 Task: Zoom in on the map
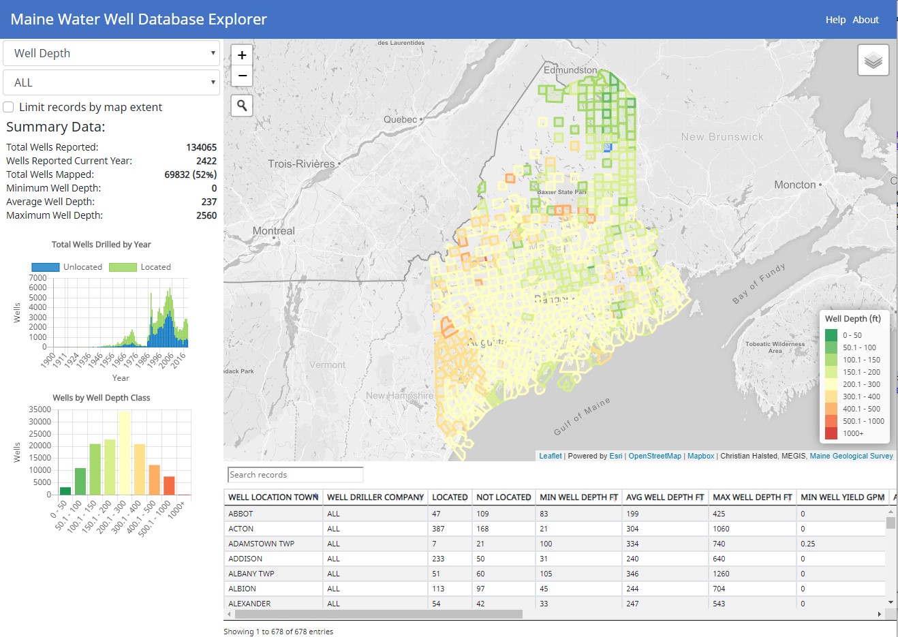(242, 55)
